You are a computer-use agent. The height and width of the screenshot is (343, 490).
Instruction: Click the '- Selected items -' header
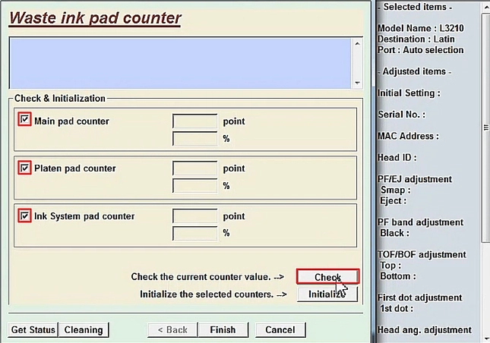click(415, 7)
